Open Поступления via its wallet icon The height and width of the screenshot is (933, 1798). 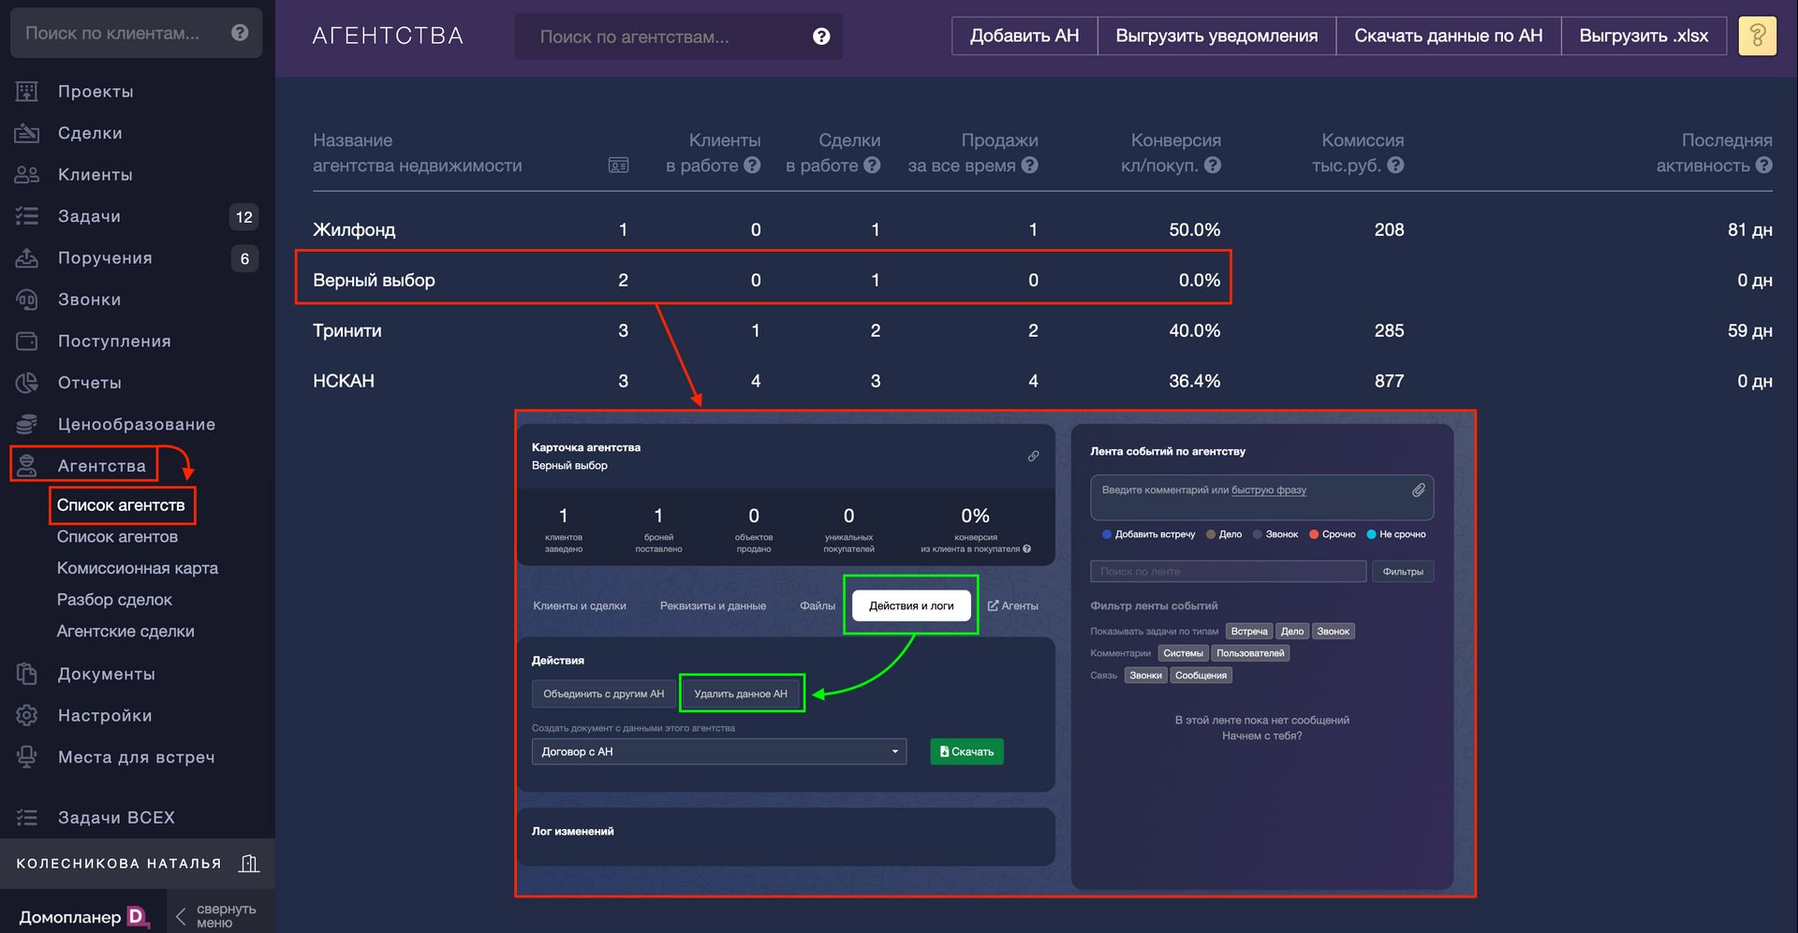click(26, 341)
